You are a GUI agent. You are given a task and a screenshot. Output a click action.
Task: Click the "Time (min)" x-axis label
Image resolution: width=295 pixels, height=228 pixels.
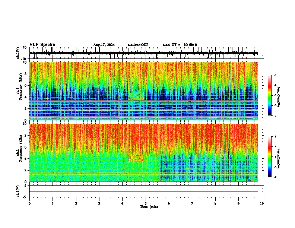click(x=149, y=207)
